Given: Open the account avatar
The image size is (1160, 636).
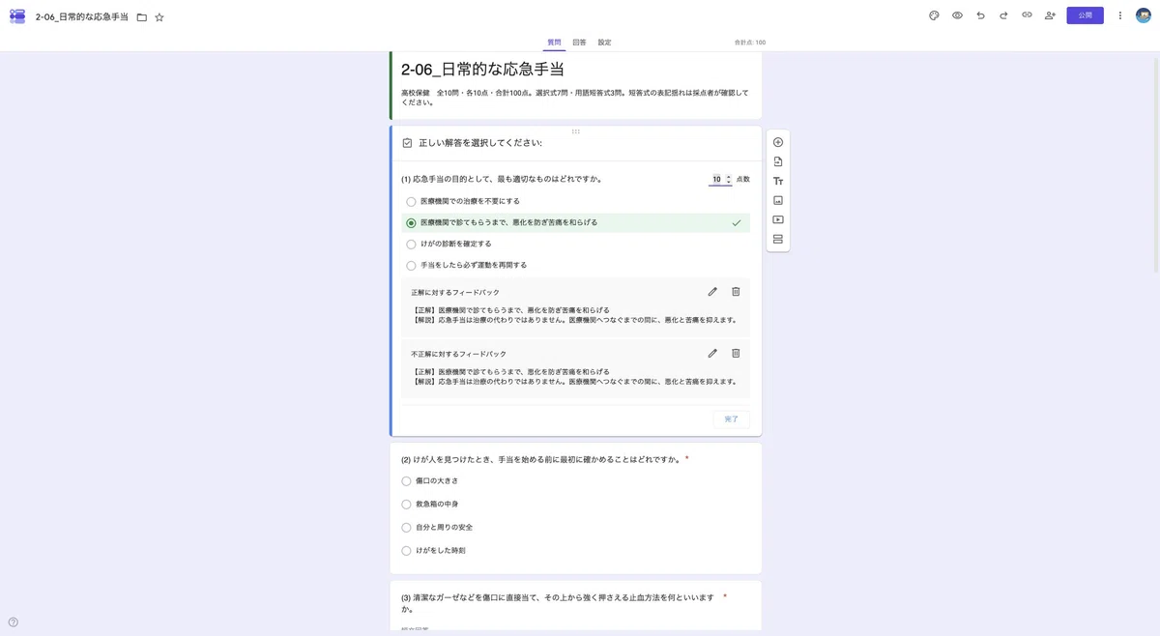Looking at the screenshot, I should click(1144, 15).
